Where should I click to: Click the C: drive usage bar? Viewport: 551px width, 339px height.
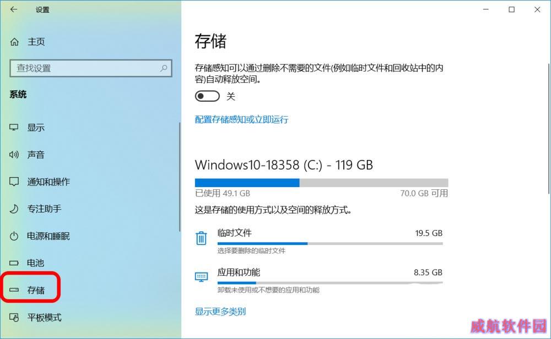322,183
